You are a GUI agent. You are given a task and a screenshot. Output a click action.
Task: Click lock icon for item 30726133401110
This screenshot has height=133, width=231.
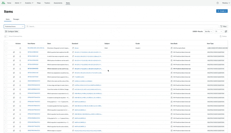pos(20,56)
